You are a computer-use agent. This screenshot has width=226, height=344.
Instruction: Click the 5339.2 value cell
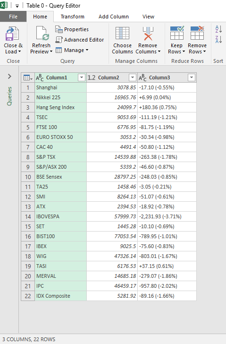(112, 167)
